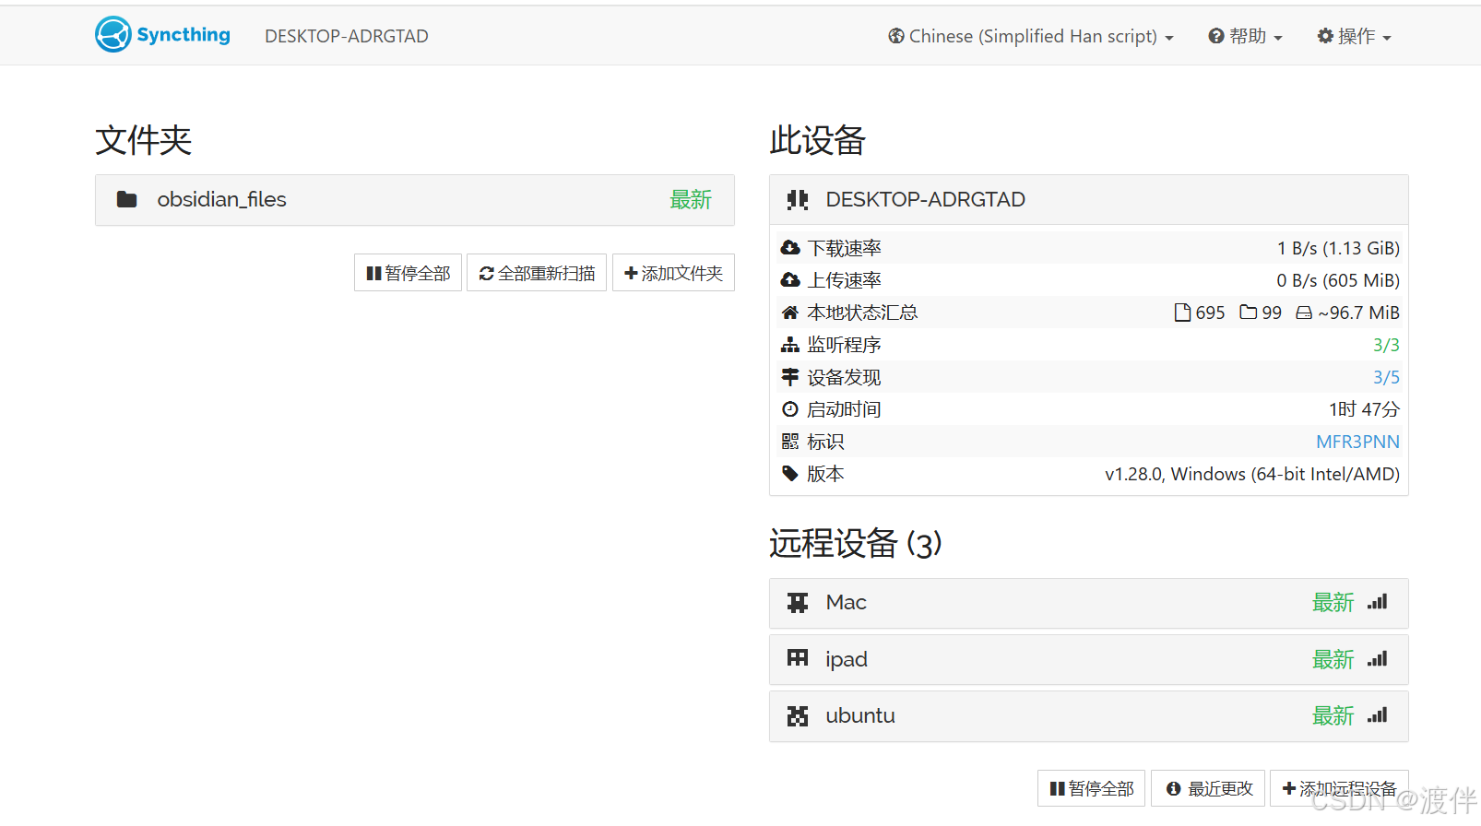Click the clock icon beside 启动时间
The image size is (1481, 826).
click(790, 409)
